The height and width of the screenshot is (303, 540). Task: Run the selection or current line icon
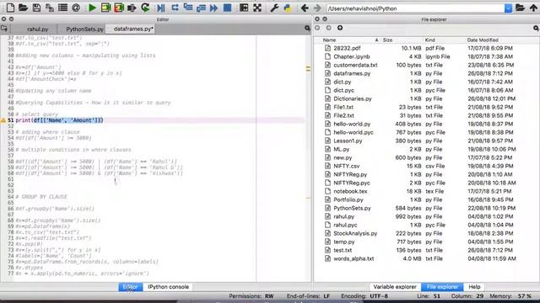(132, 8)
